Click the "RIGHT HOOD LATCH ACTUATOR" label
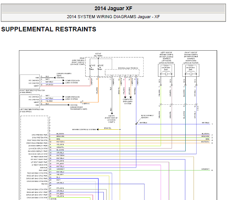The width and height of the screenshot is (233, 200). (191, 62)
